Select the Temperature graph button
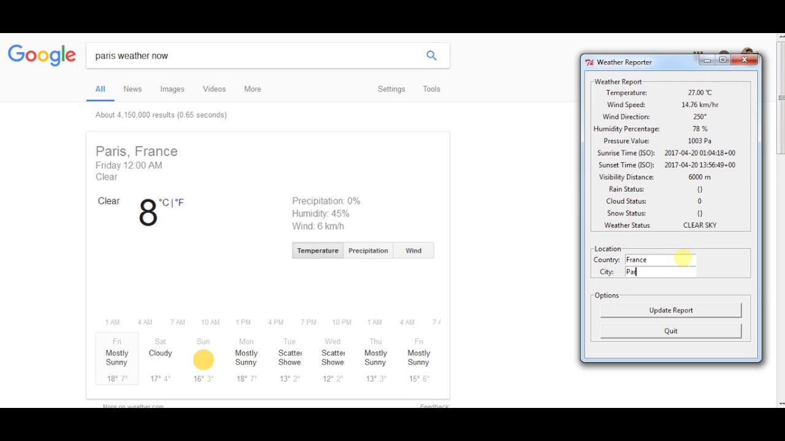The width and height of the screenshot is (785, 441). [318, 251]
